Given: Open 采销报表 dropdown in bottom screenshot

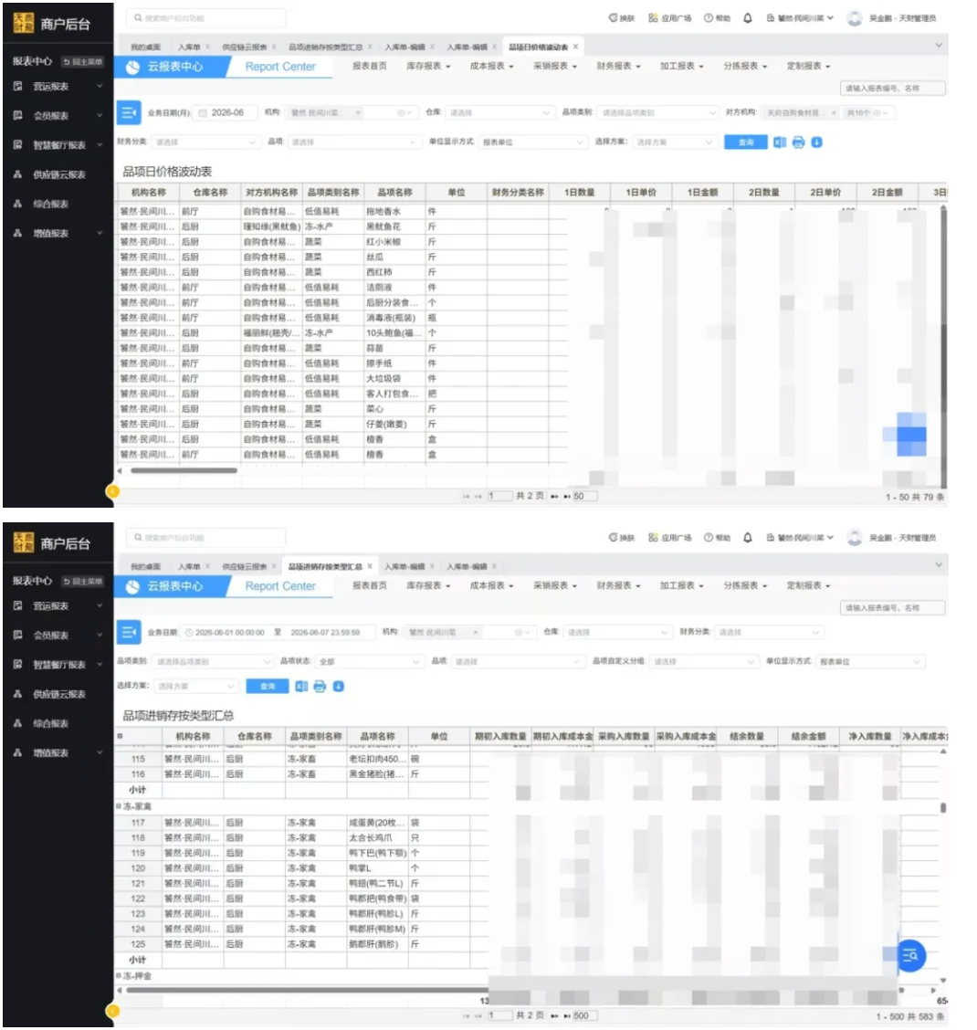Looking at the screenshot, I should point(555,585).
